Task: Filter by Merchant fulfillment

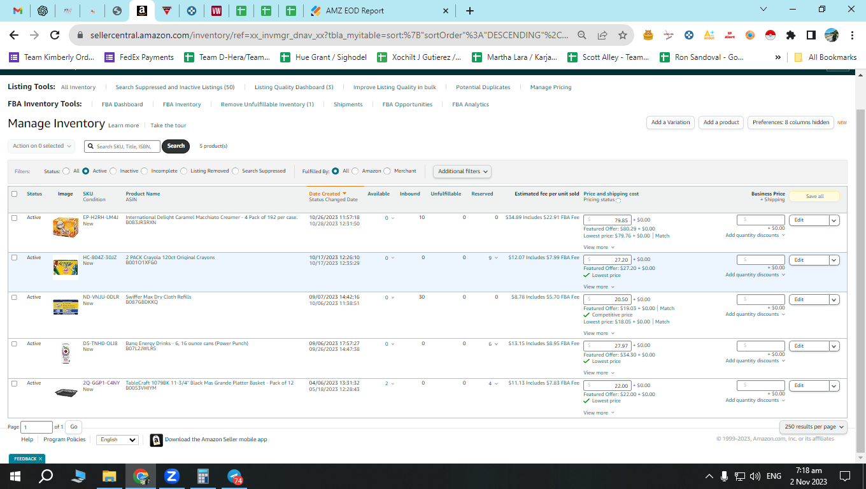Action: coord(387,171)
